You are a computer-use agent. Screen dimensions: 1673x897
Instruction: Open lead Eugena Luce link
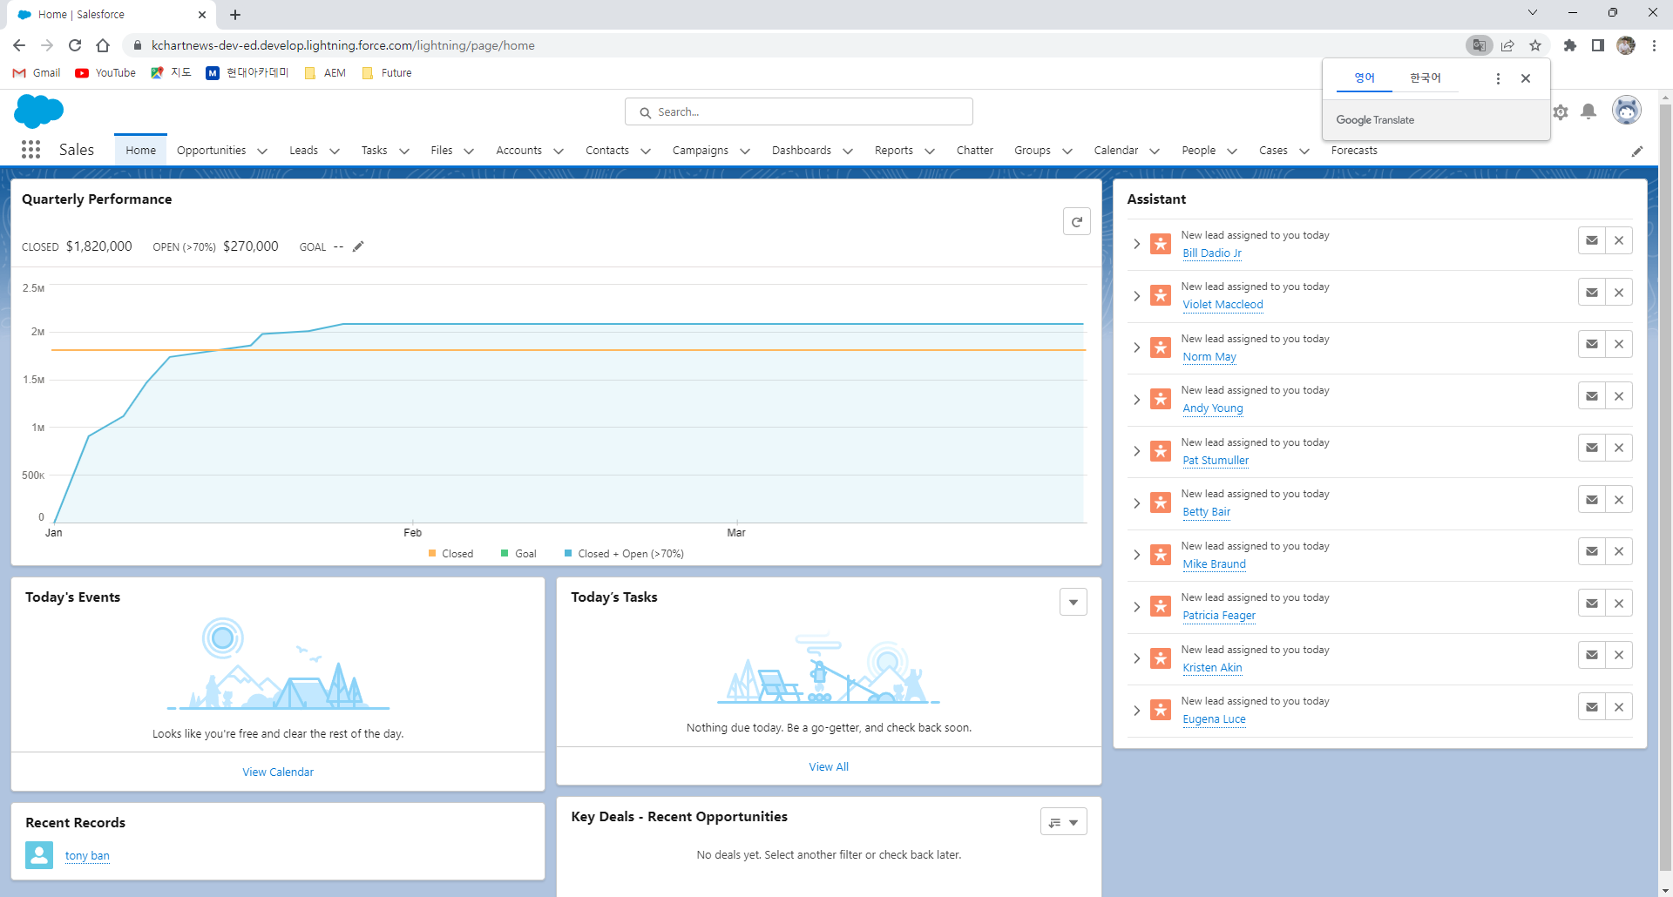[x=1214, y=719]
